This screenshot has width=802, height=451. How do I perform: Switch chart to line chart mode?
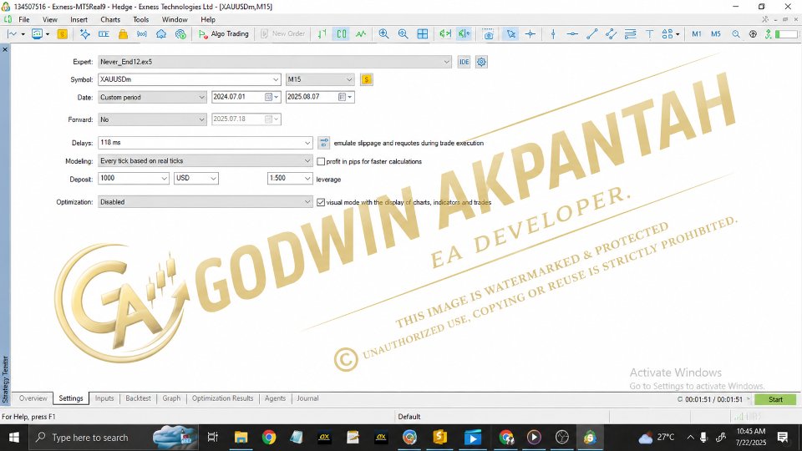click(361, 33)
